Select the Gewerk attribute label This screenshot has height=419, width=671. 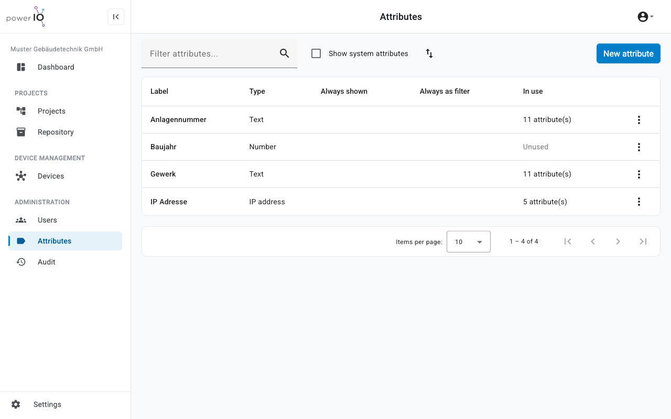(x=163, y=174)
